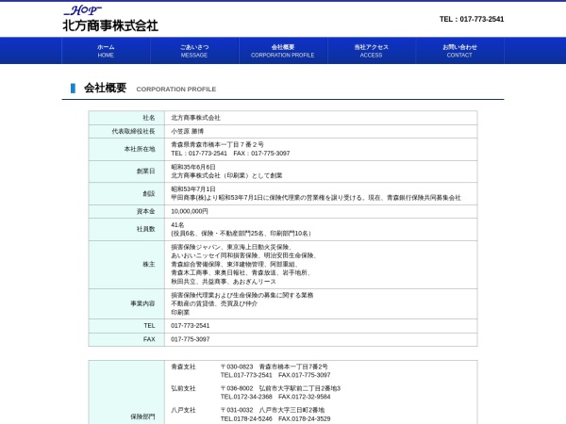Image resolution: width=566 pixels, height=424 pixels.
Task: Select the president name 小笠原 勝博
Action: click(188, 131)
